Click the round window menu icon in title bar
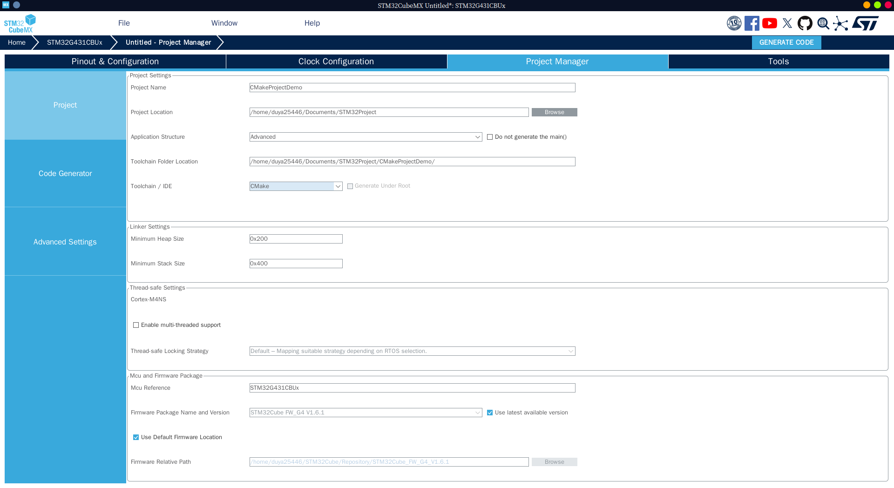The width and height of the screenshot is (894, 488). [x=17, y=5]
